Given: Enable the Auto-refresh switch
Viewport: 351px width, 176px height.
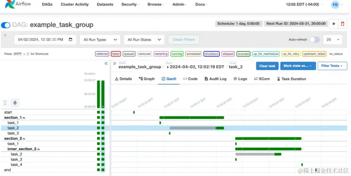Looking at the screenshot, I should [315, 40].
